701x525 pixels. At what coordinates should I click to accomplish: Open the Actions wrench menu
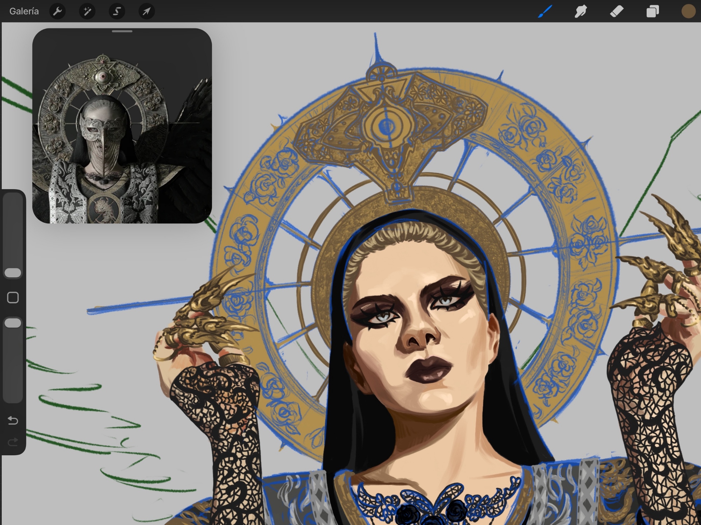point(57,12)
